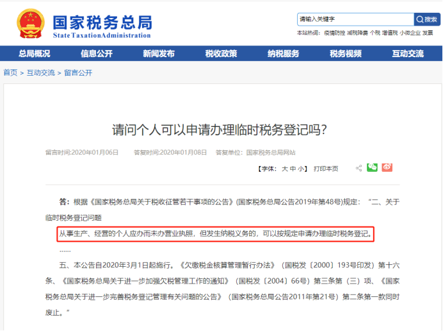
Task: Open the 新闻发布 menu
Action: [159, 53]
